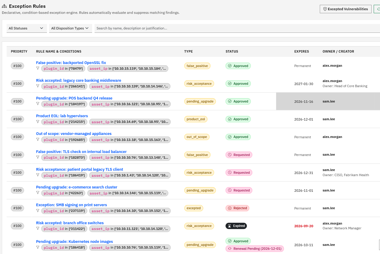Click the green refresh icon at top right

(378, 9)
